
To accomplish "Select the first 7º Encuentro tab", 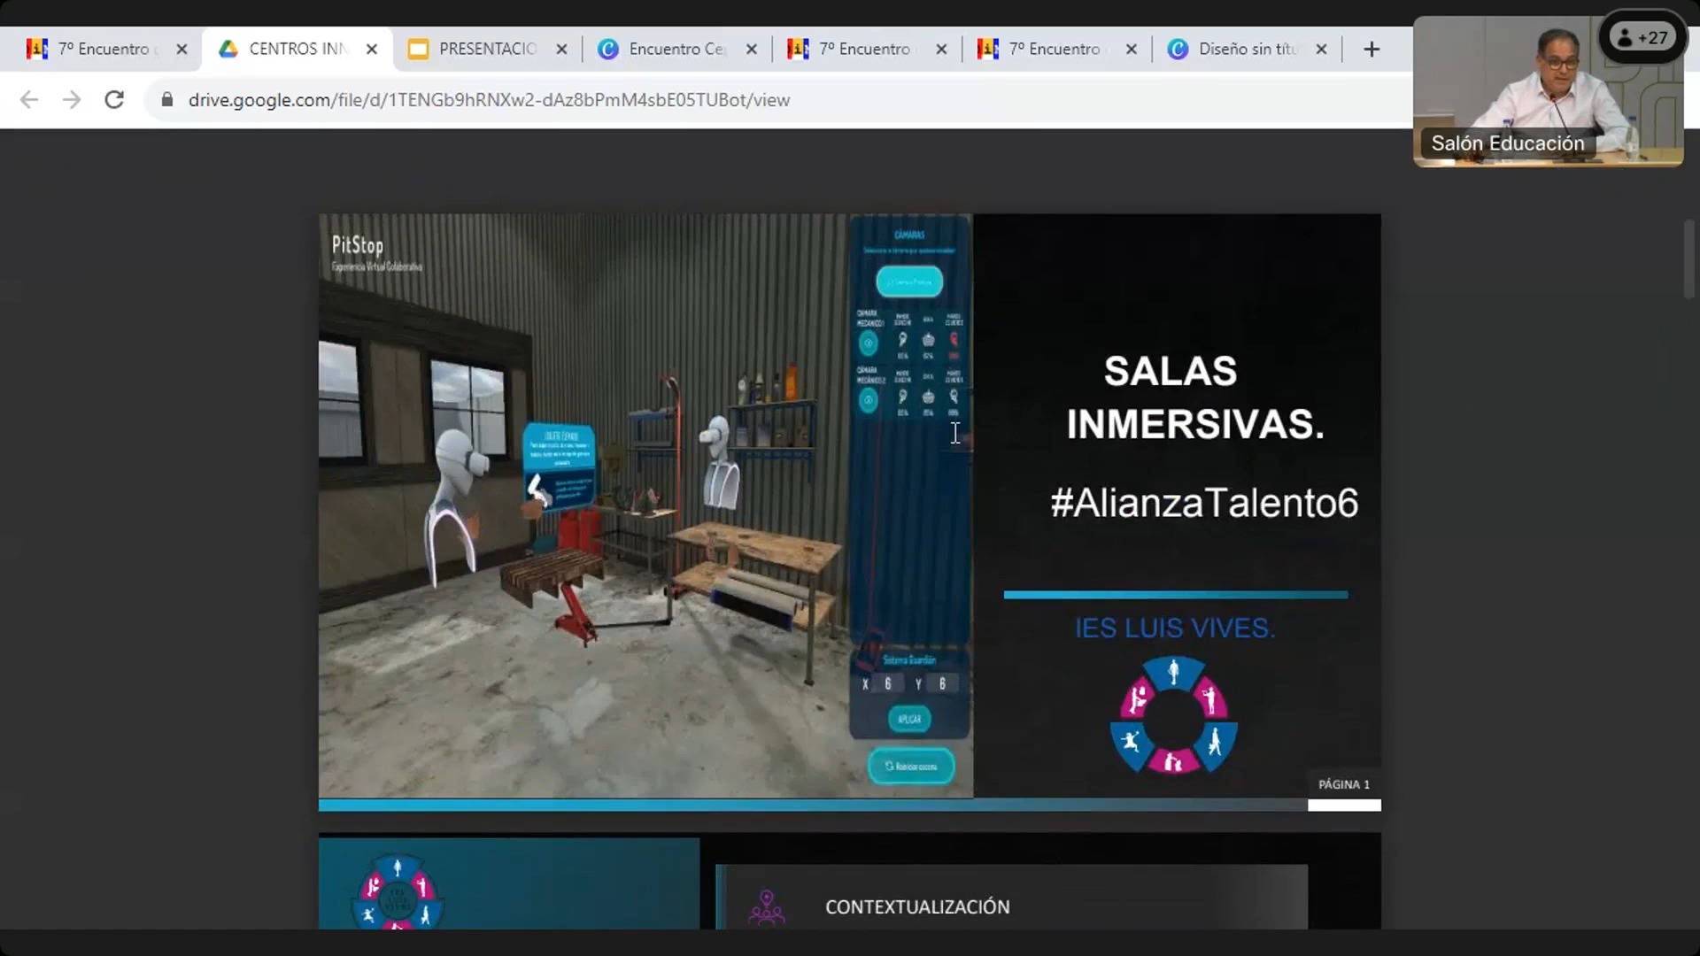I will [103, 50].
